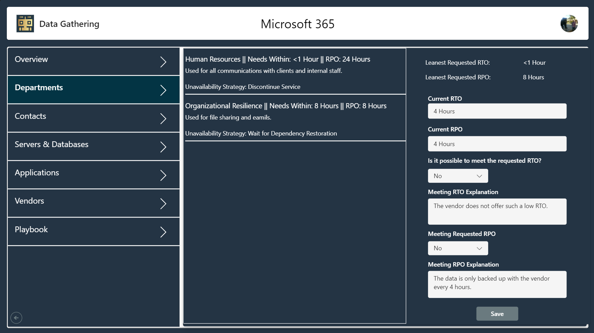The width and height of the screenshot is (594, 333).
Task: Click the Leanest Requested RPO label
Action: tap(458, 77)
